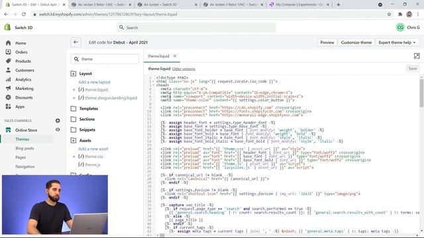The height and width of the screenshot is (238, 424).
Task: Switch to My Container Experiments browser tab
Action: point(299,5)
